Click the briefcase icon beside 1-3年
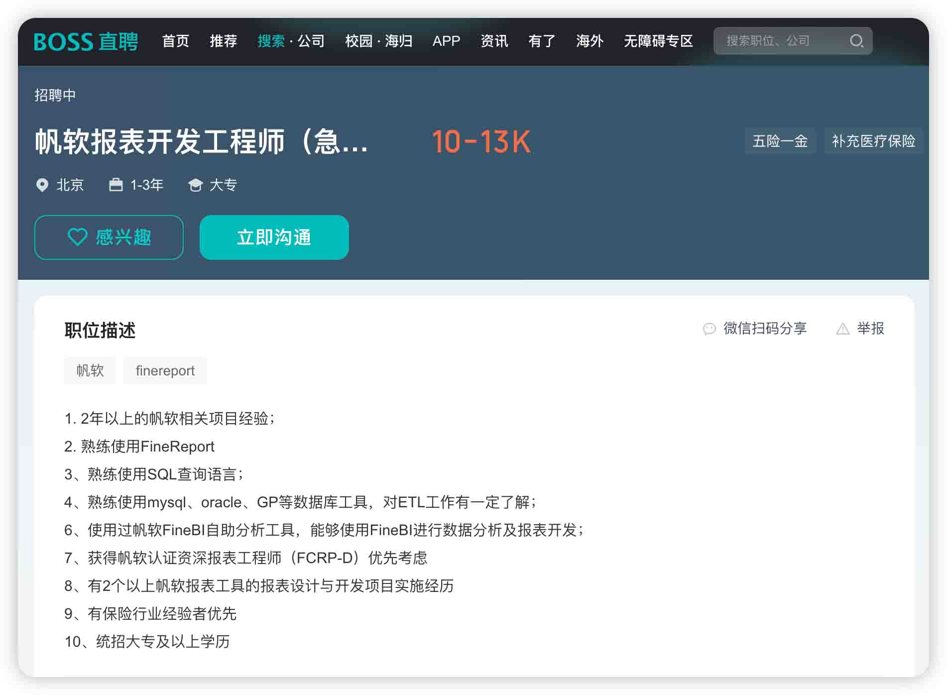This screenshot has width=947, height=695. 116,185
